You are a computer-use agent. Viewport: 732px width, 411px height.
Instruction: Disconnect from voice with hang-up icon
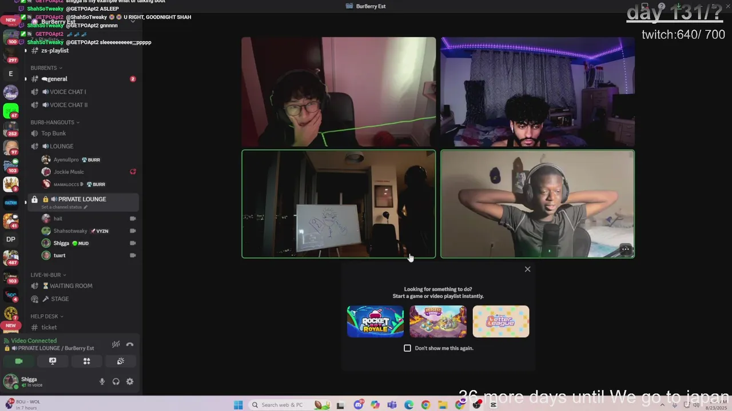tap(130, 344)
